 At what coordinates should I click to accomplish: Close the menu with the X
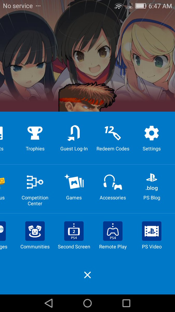[x=87, y=275]
